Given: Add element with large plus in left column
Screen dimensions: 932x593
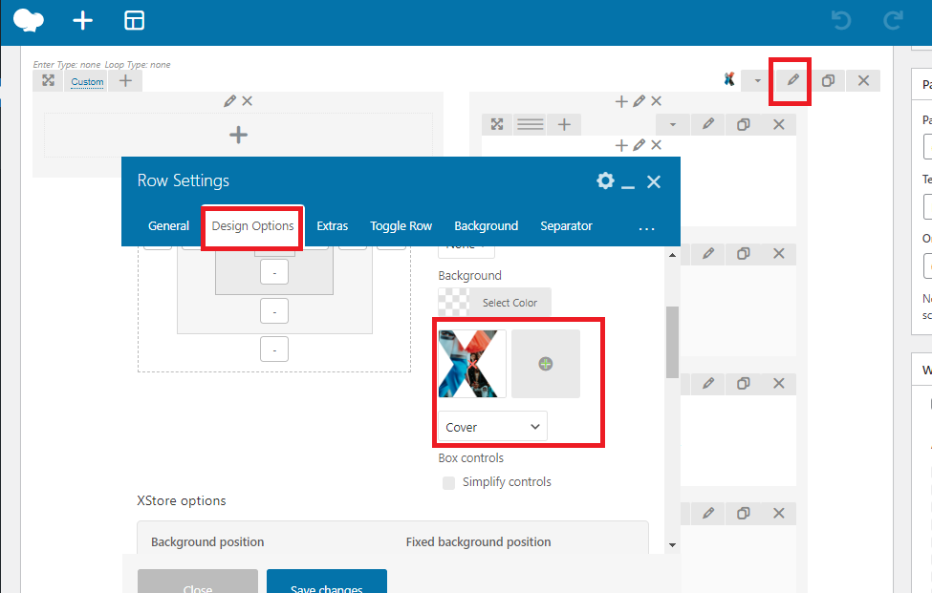Looking at the screenshot, I should tap(238, 135).
